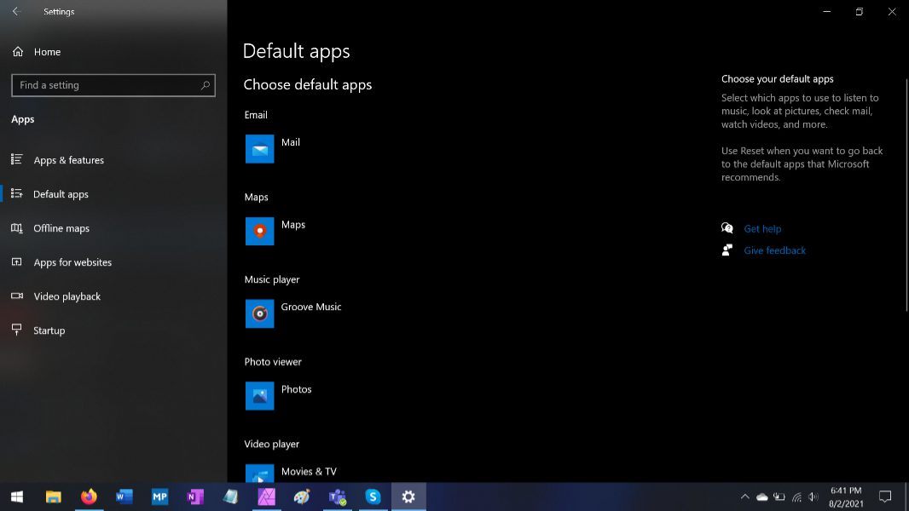909x511 pixels.
Task: Click the Maps app icon
Action: (x=260, y=232)
